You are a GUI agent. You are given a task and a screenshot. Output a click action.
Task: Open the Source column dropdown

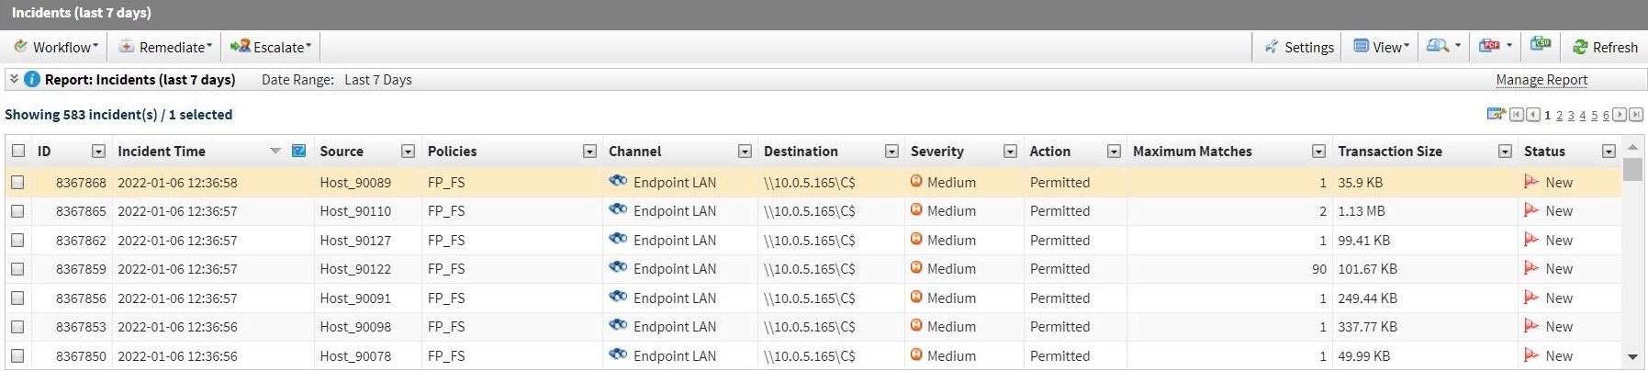click(x=408, y=152)
